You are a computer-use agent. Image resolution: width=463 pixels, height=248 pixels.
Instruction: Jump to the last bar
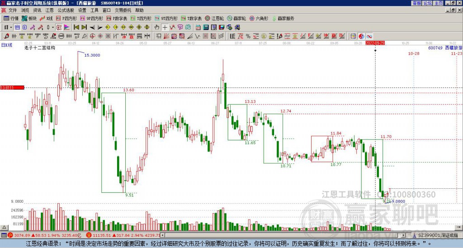[x=84, y=28]
